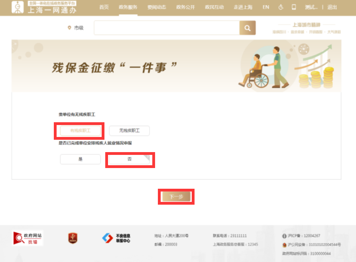Select the accessibility (wheelchair) icon
Image resolution: width=356 pixels, height=262 pixels.
click(x=281, y=7)
